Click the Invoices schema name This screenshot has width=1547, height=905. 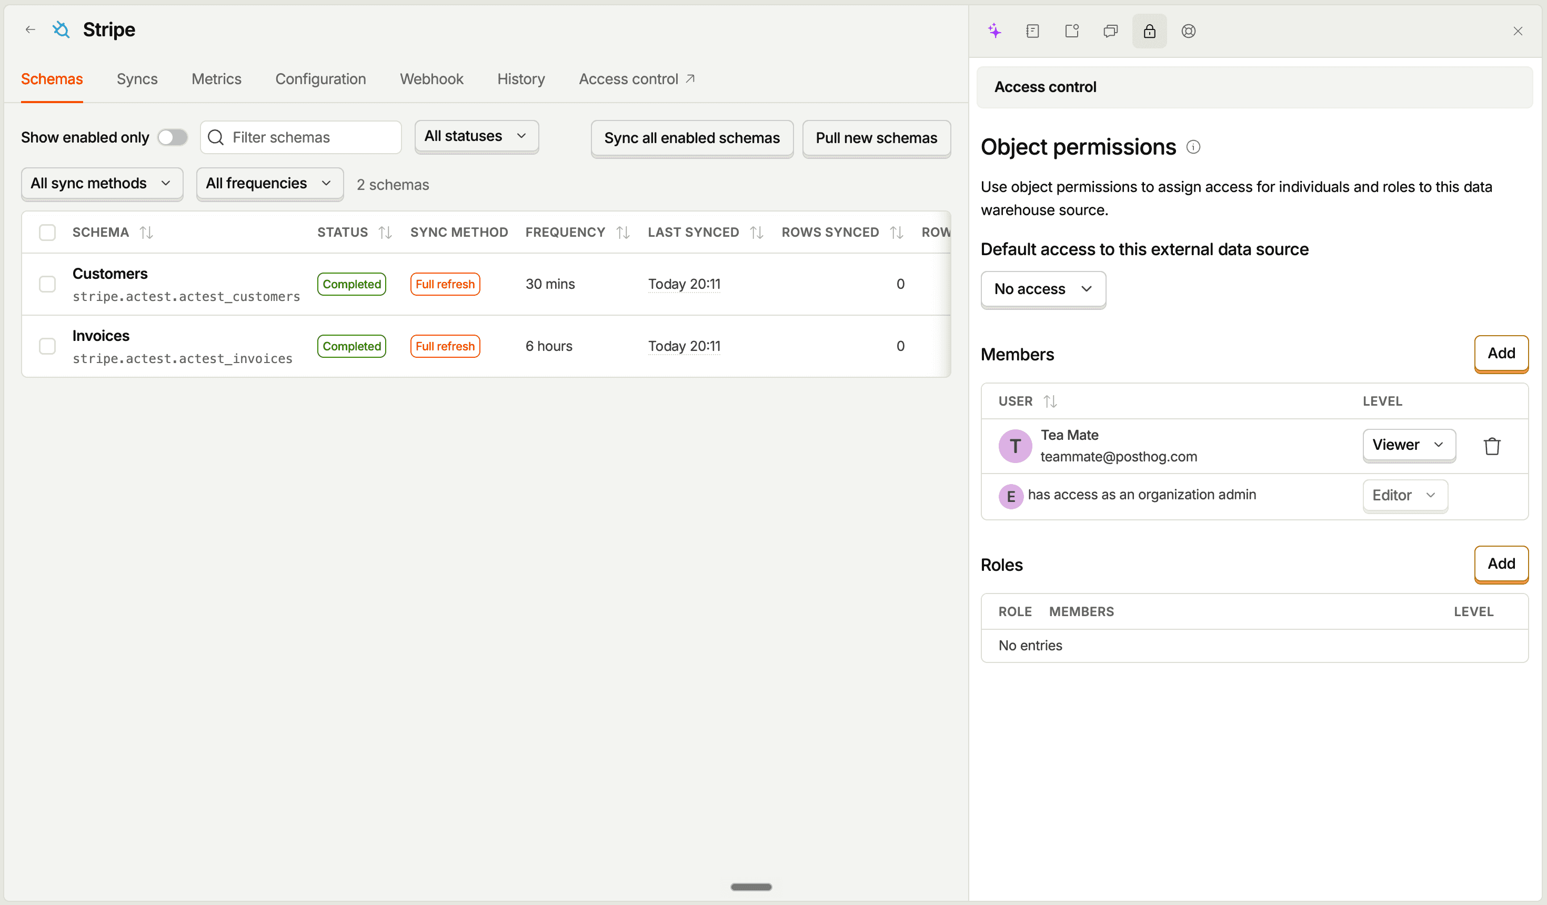pos(101,336)
